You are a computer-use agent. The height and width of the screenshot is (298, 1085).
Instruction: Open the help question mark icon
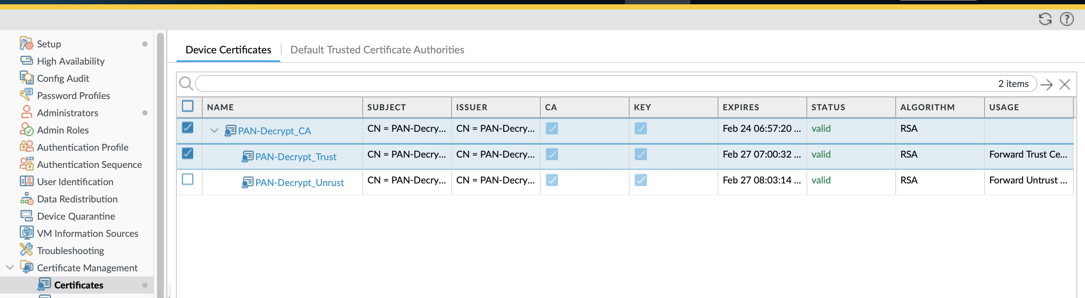[1066, 19]
